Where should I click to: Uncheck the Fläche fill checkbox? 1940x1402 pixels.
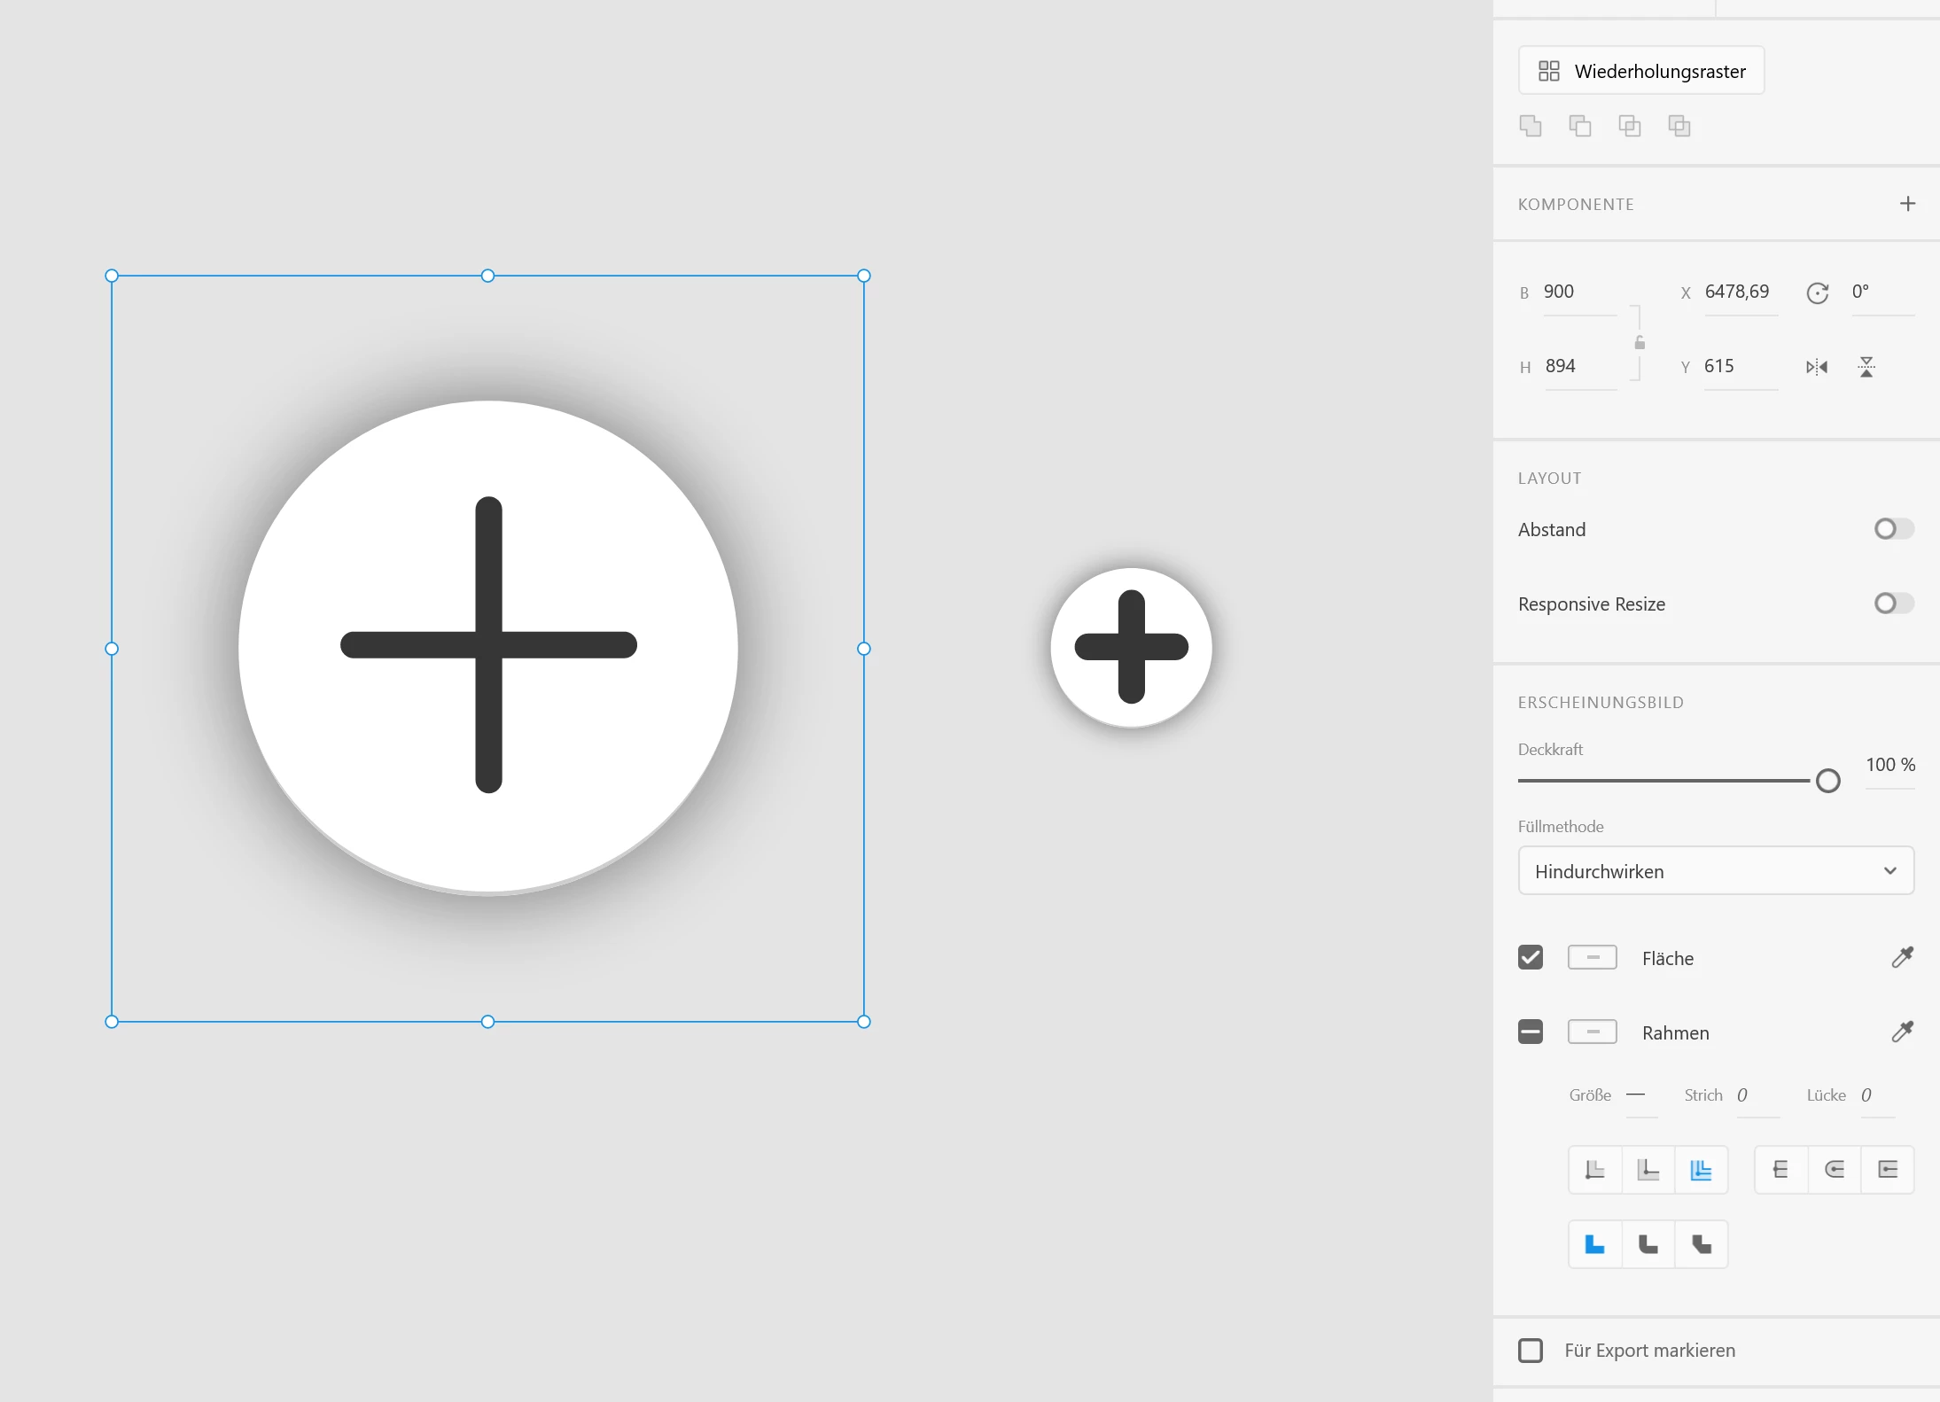click(x=1531, y=957)
